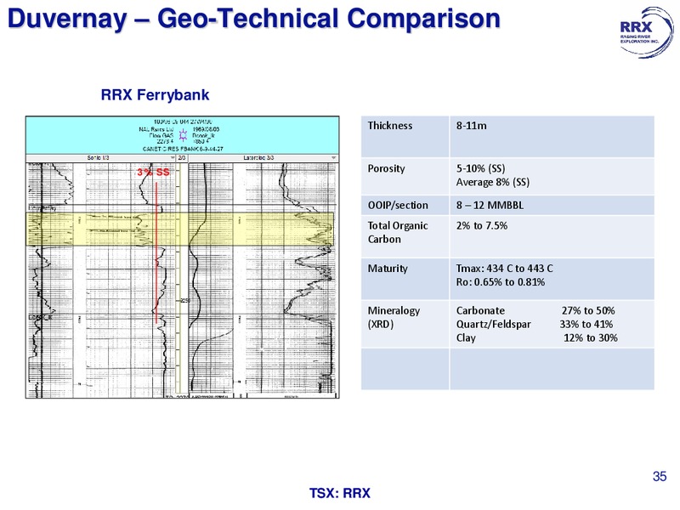Click the TSX: RRX footer text
Viewport: 680px width, 510px height.
point(340,493)
